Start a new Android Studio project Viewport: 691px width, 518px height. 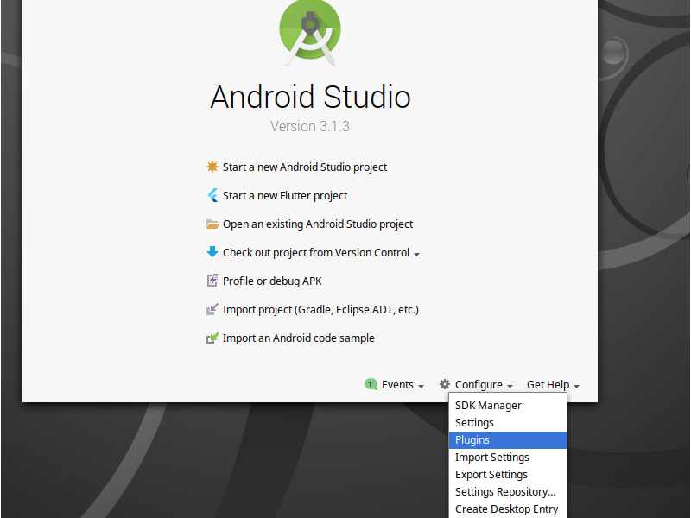click(305, 167)
